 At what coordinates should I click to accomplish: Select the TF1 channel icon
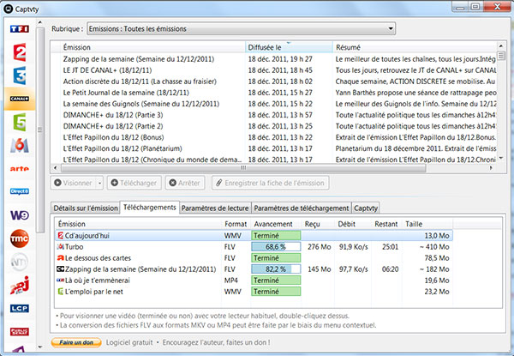click(20, 29)
